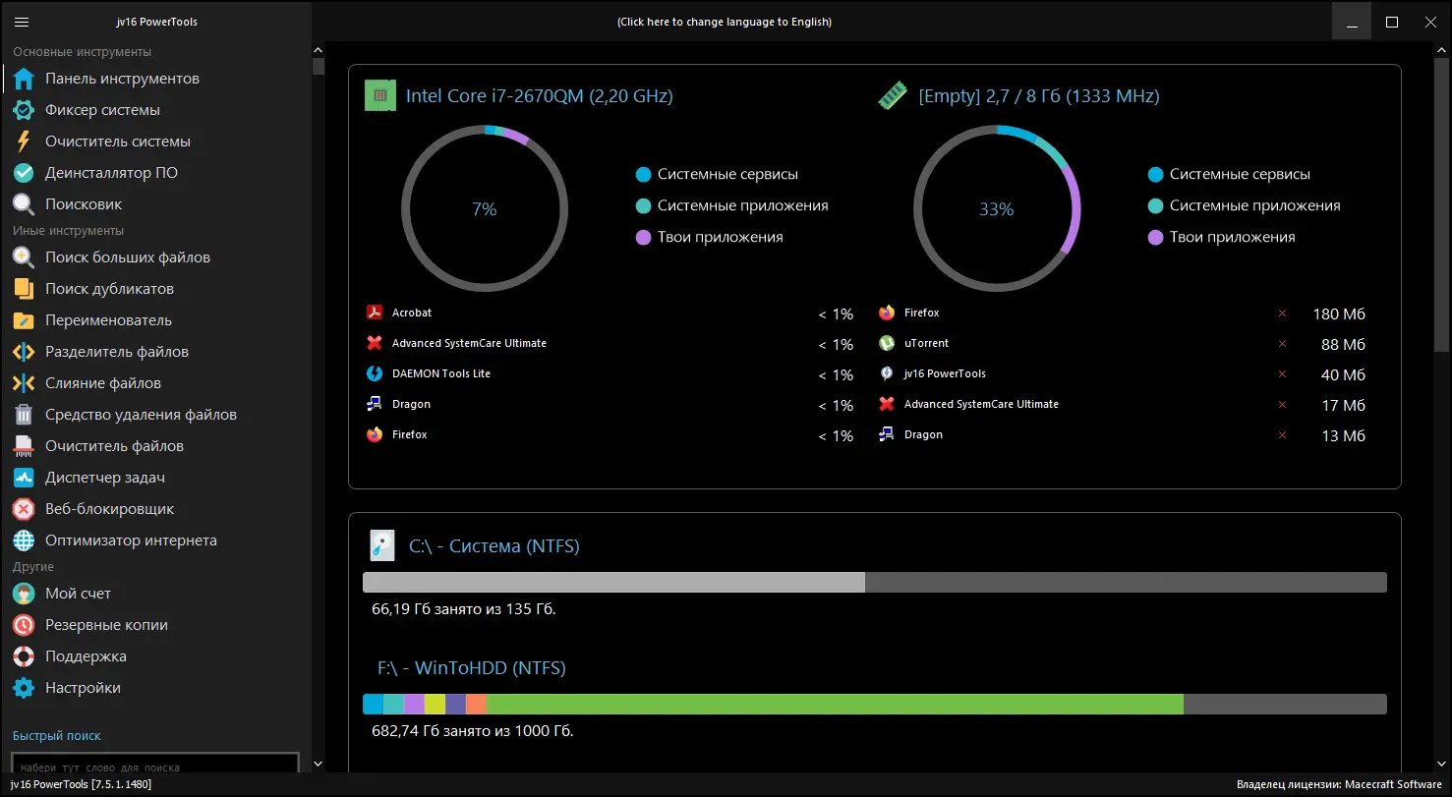Screen dimensions: 1452x797
Task: Click the trash icon for Средство удаления файлов
Action: point(25,415)
